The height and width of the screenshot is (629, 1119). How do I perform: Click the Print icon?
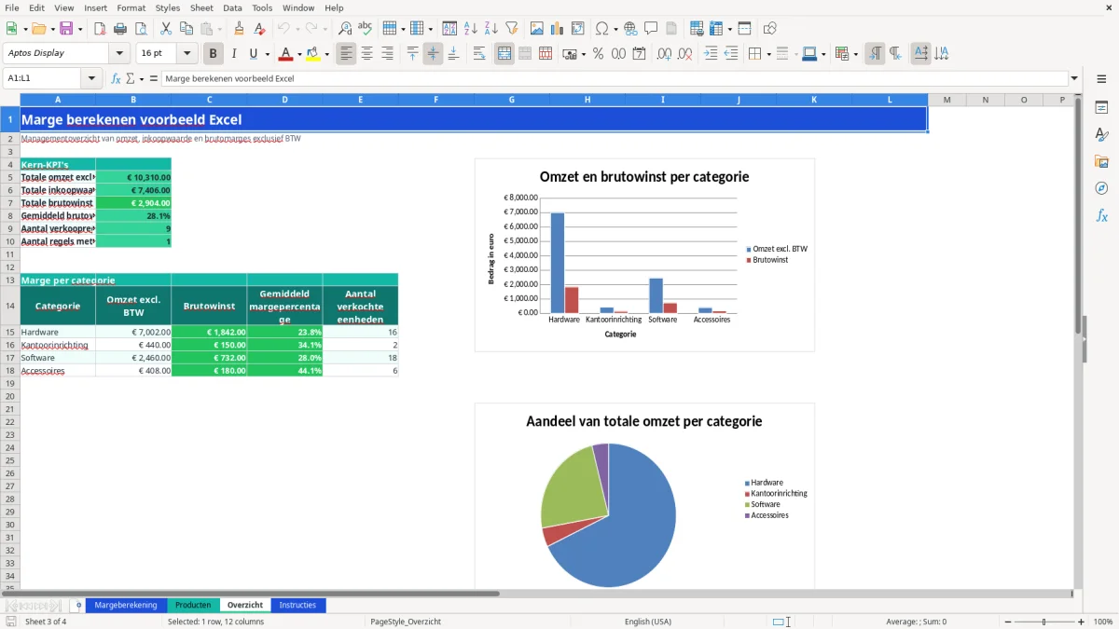tap(120, 29)
